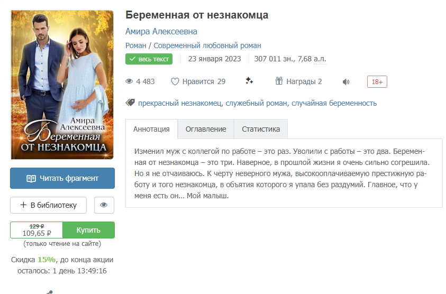Open the Награды gift icon
The image size is (446, 294).
pyautogui.click(x=279, y=81)
